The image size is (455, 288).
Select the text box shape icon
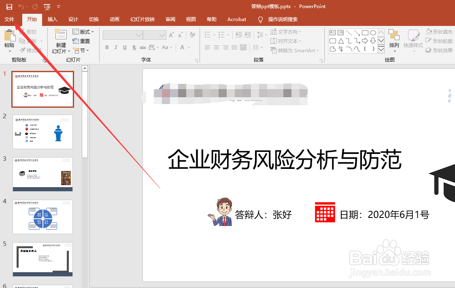point(333,32)
